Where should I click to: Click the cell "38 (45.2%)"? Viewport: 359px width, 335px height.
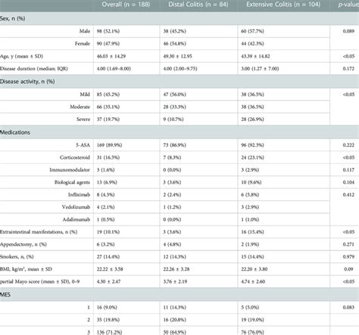click(174, 31)
